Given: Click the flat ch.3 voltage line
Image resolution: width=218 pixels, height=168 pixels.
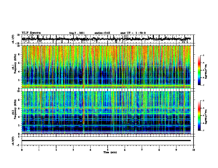Looking at the screenshot, I should (106, 141).
